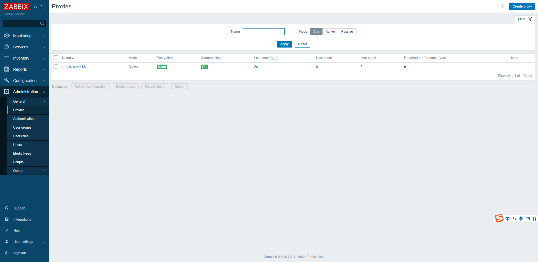Open the Scripts menu item
The width and height of the screenshot is (538, 262).
(x=28, y=162)
